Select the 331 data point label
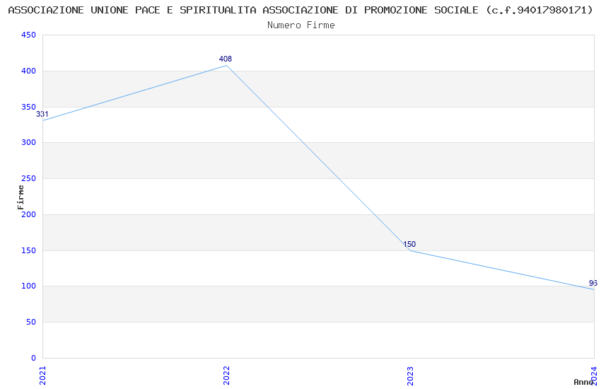The height and width of the screenshot is (389, 601). pos(42,115)
